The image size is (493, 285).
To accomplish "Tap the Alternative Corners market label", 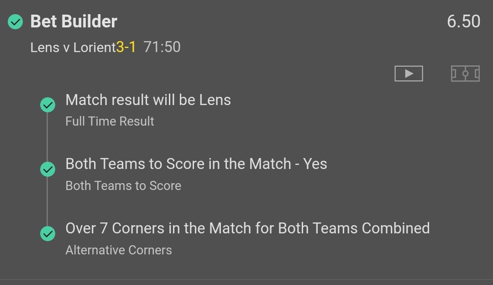I will coord(119,250).
